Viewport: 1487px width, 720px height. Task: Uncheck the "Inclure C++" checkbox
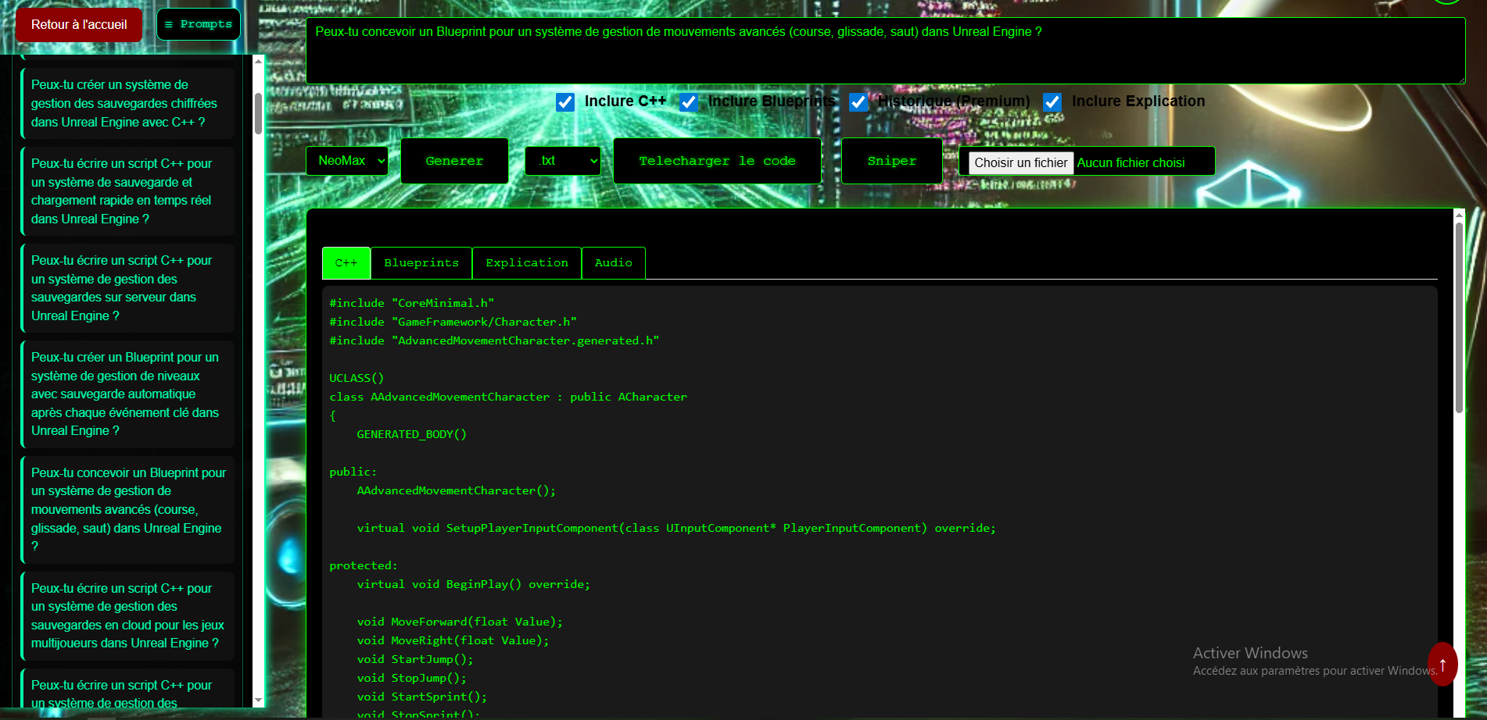pos(565,102)
